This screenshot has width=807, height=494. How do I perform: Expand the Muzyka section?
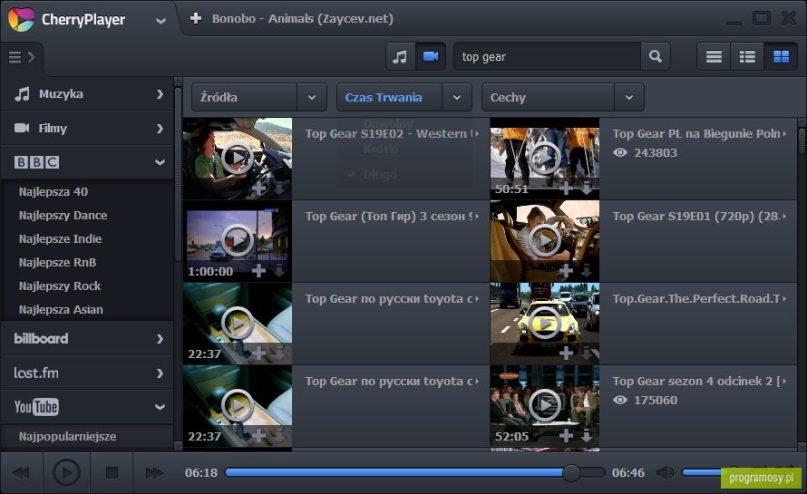point(87,94)
